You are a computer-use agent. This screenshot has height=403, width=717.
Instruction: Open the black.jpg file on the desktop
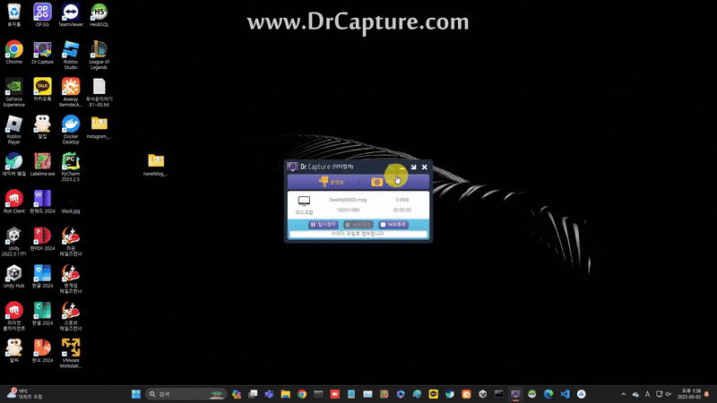tap(71, 204)
